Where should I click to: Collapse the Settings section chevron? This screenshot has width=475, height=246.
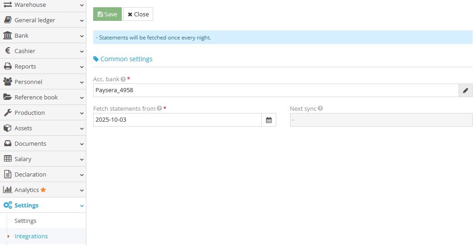(82, 206)
